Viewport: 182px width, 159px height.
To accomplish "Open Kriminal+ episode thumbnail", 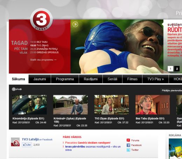I will coord(70,105).
